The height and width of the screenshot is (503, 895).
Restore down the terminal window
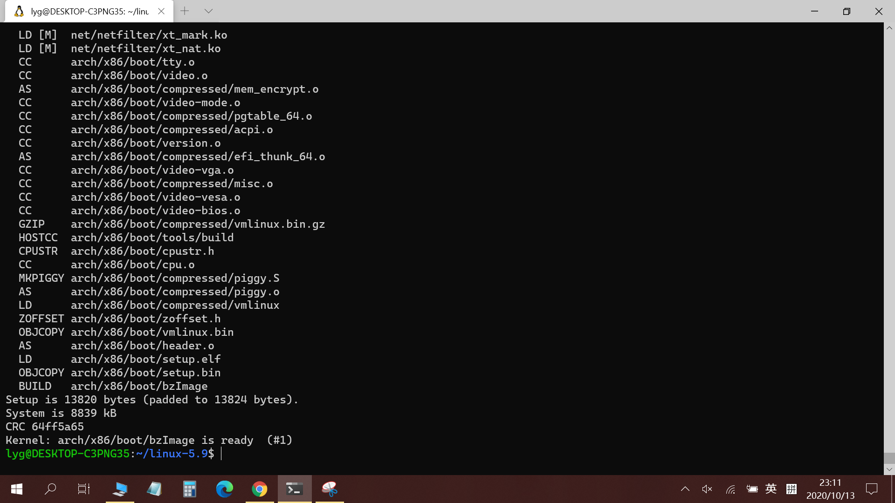pos(847,11)
